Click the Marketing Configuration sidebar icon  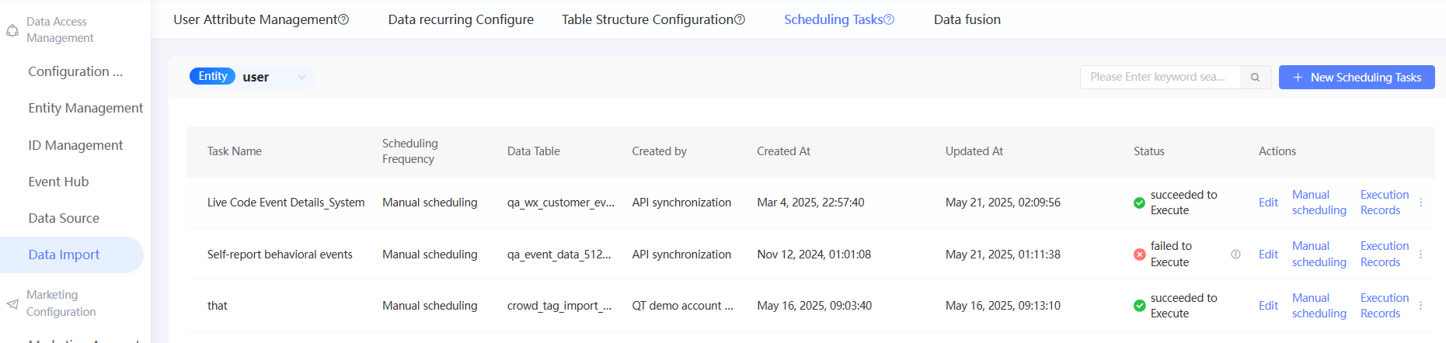[x=12, y=303]
